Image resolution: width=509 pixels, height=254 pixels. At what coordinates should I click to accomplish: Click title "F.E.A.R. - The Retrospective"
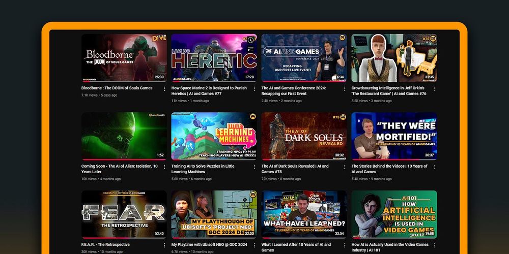pos(105,245)
